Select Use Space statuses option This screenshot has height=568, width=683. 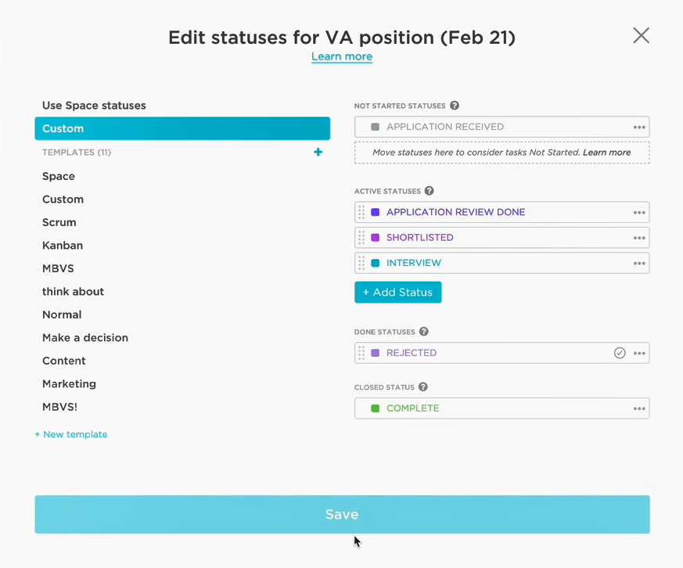click(x=94, y=106)
